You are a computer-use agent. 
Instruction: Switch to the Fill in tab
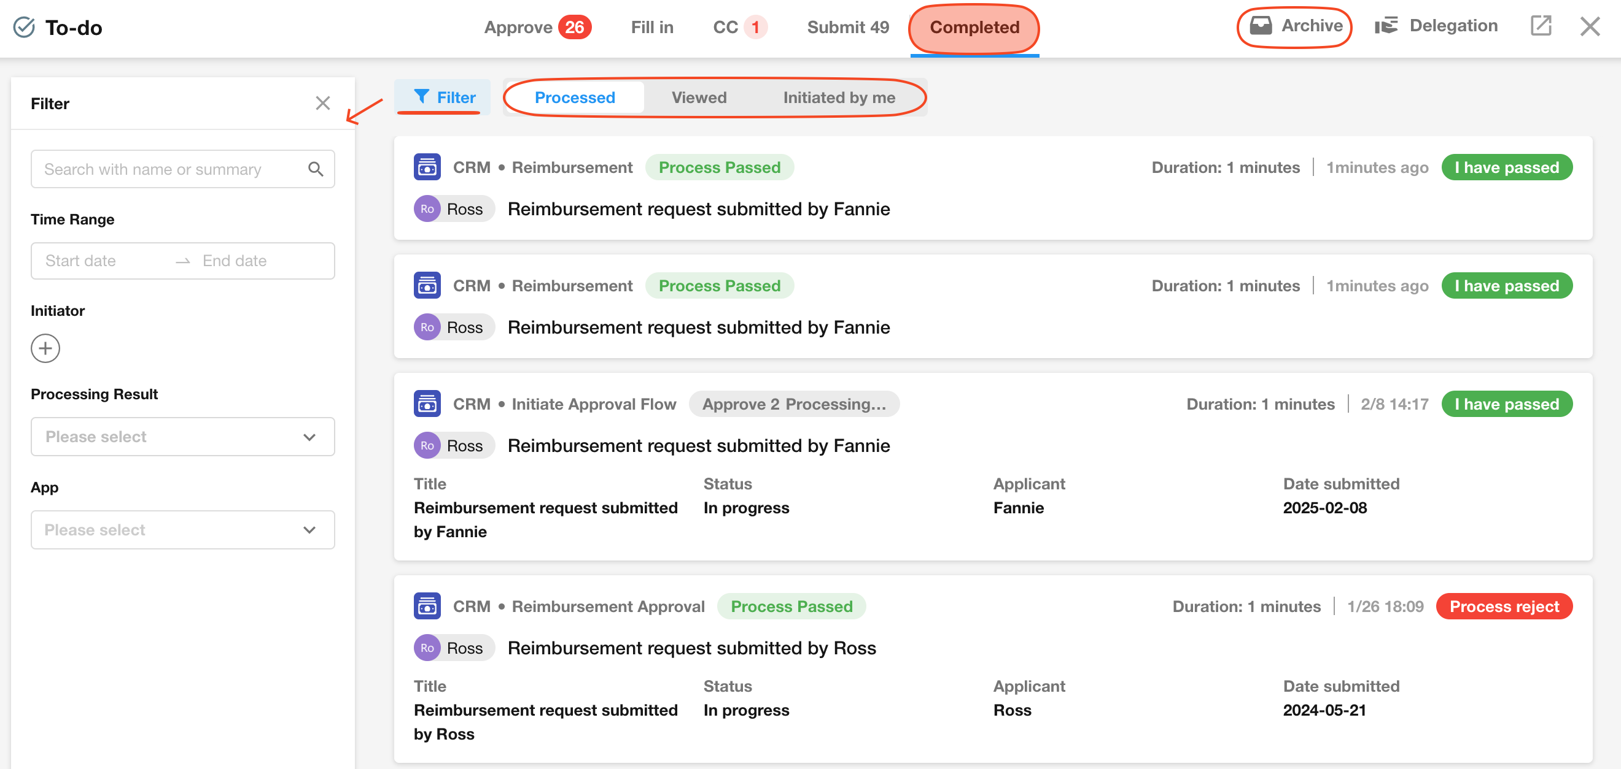[x=652, y=27]
